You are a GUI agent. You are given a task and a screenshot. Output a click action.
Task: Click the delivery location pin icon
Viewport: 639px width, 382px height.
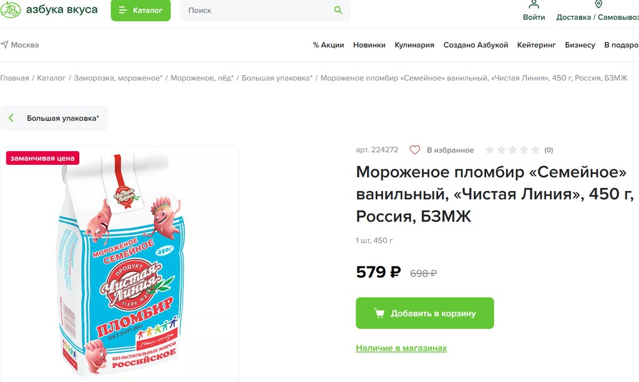pyautogui.click(x=598, y=4)
